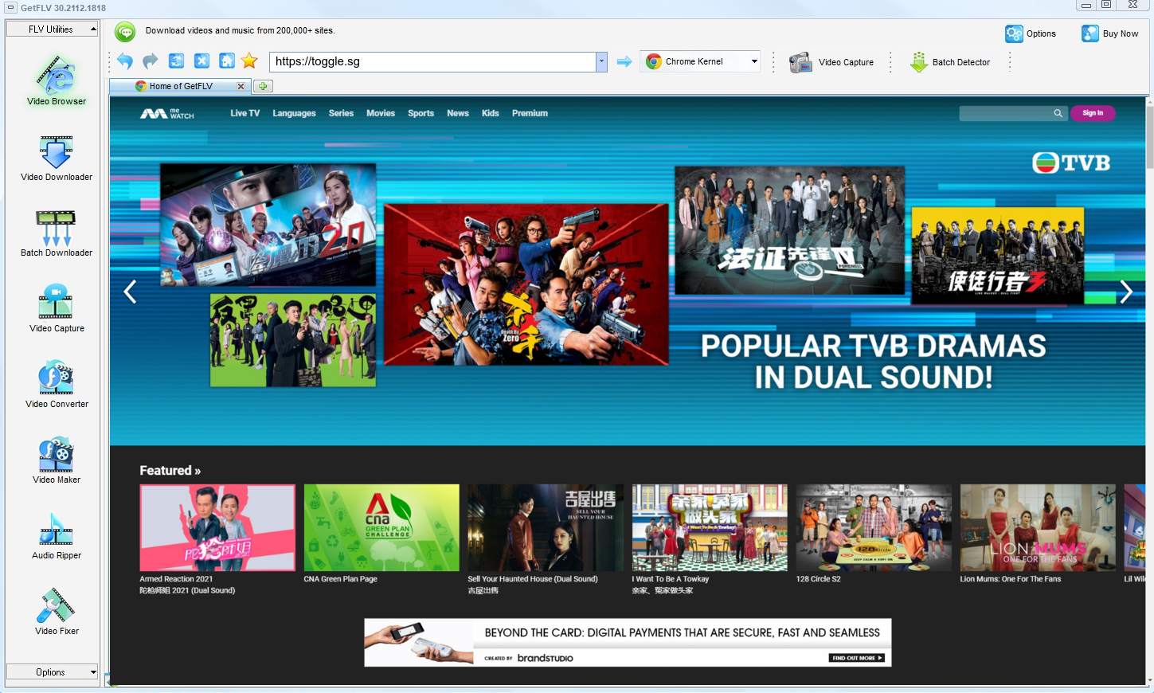Open the Video Browser tool

tap(56, 80)
